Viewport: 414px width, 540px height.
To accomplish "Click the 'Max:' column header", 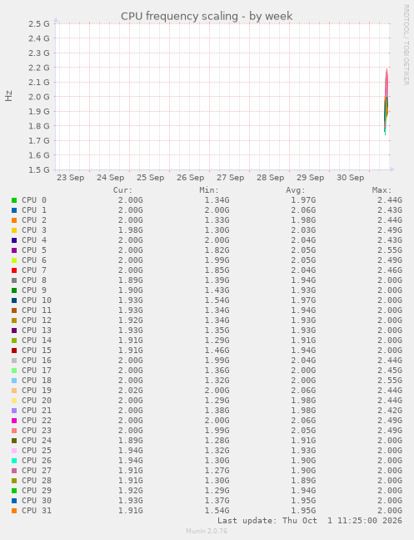I will point(382,190).
